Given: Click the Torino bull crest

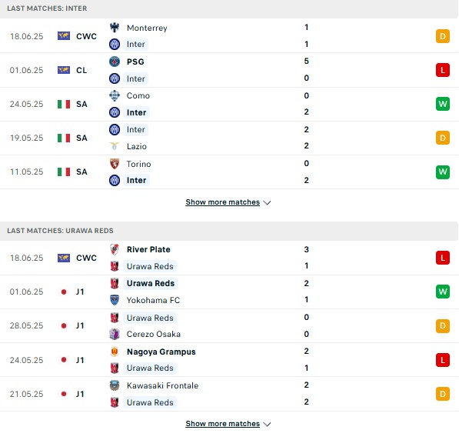Looking at the screenshot, I should tap(115, 164).
